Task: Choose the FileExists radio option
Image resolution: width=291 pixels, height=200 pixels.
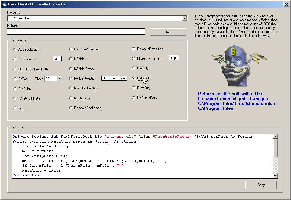Action: pos(15,89)
